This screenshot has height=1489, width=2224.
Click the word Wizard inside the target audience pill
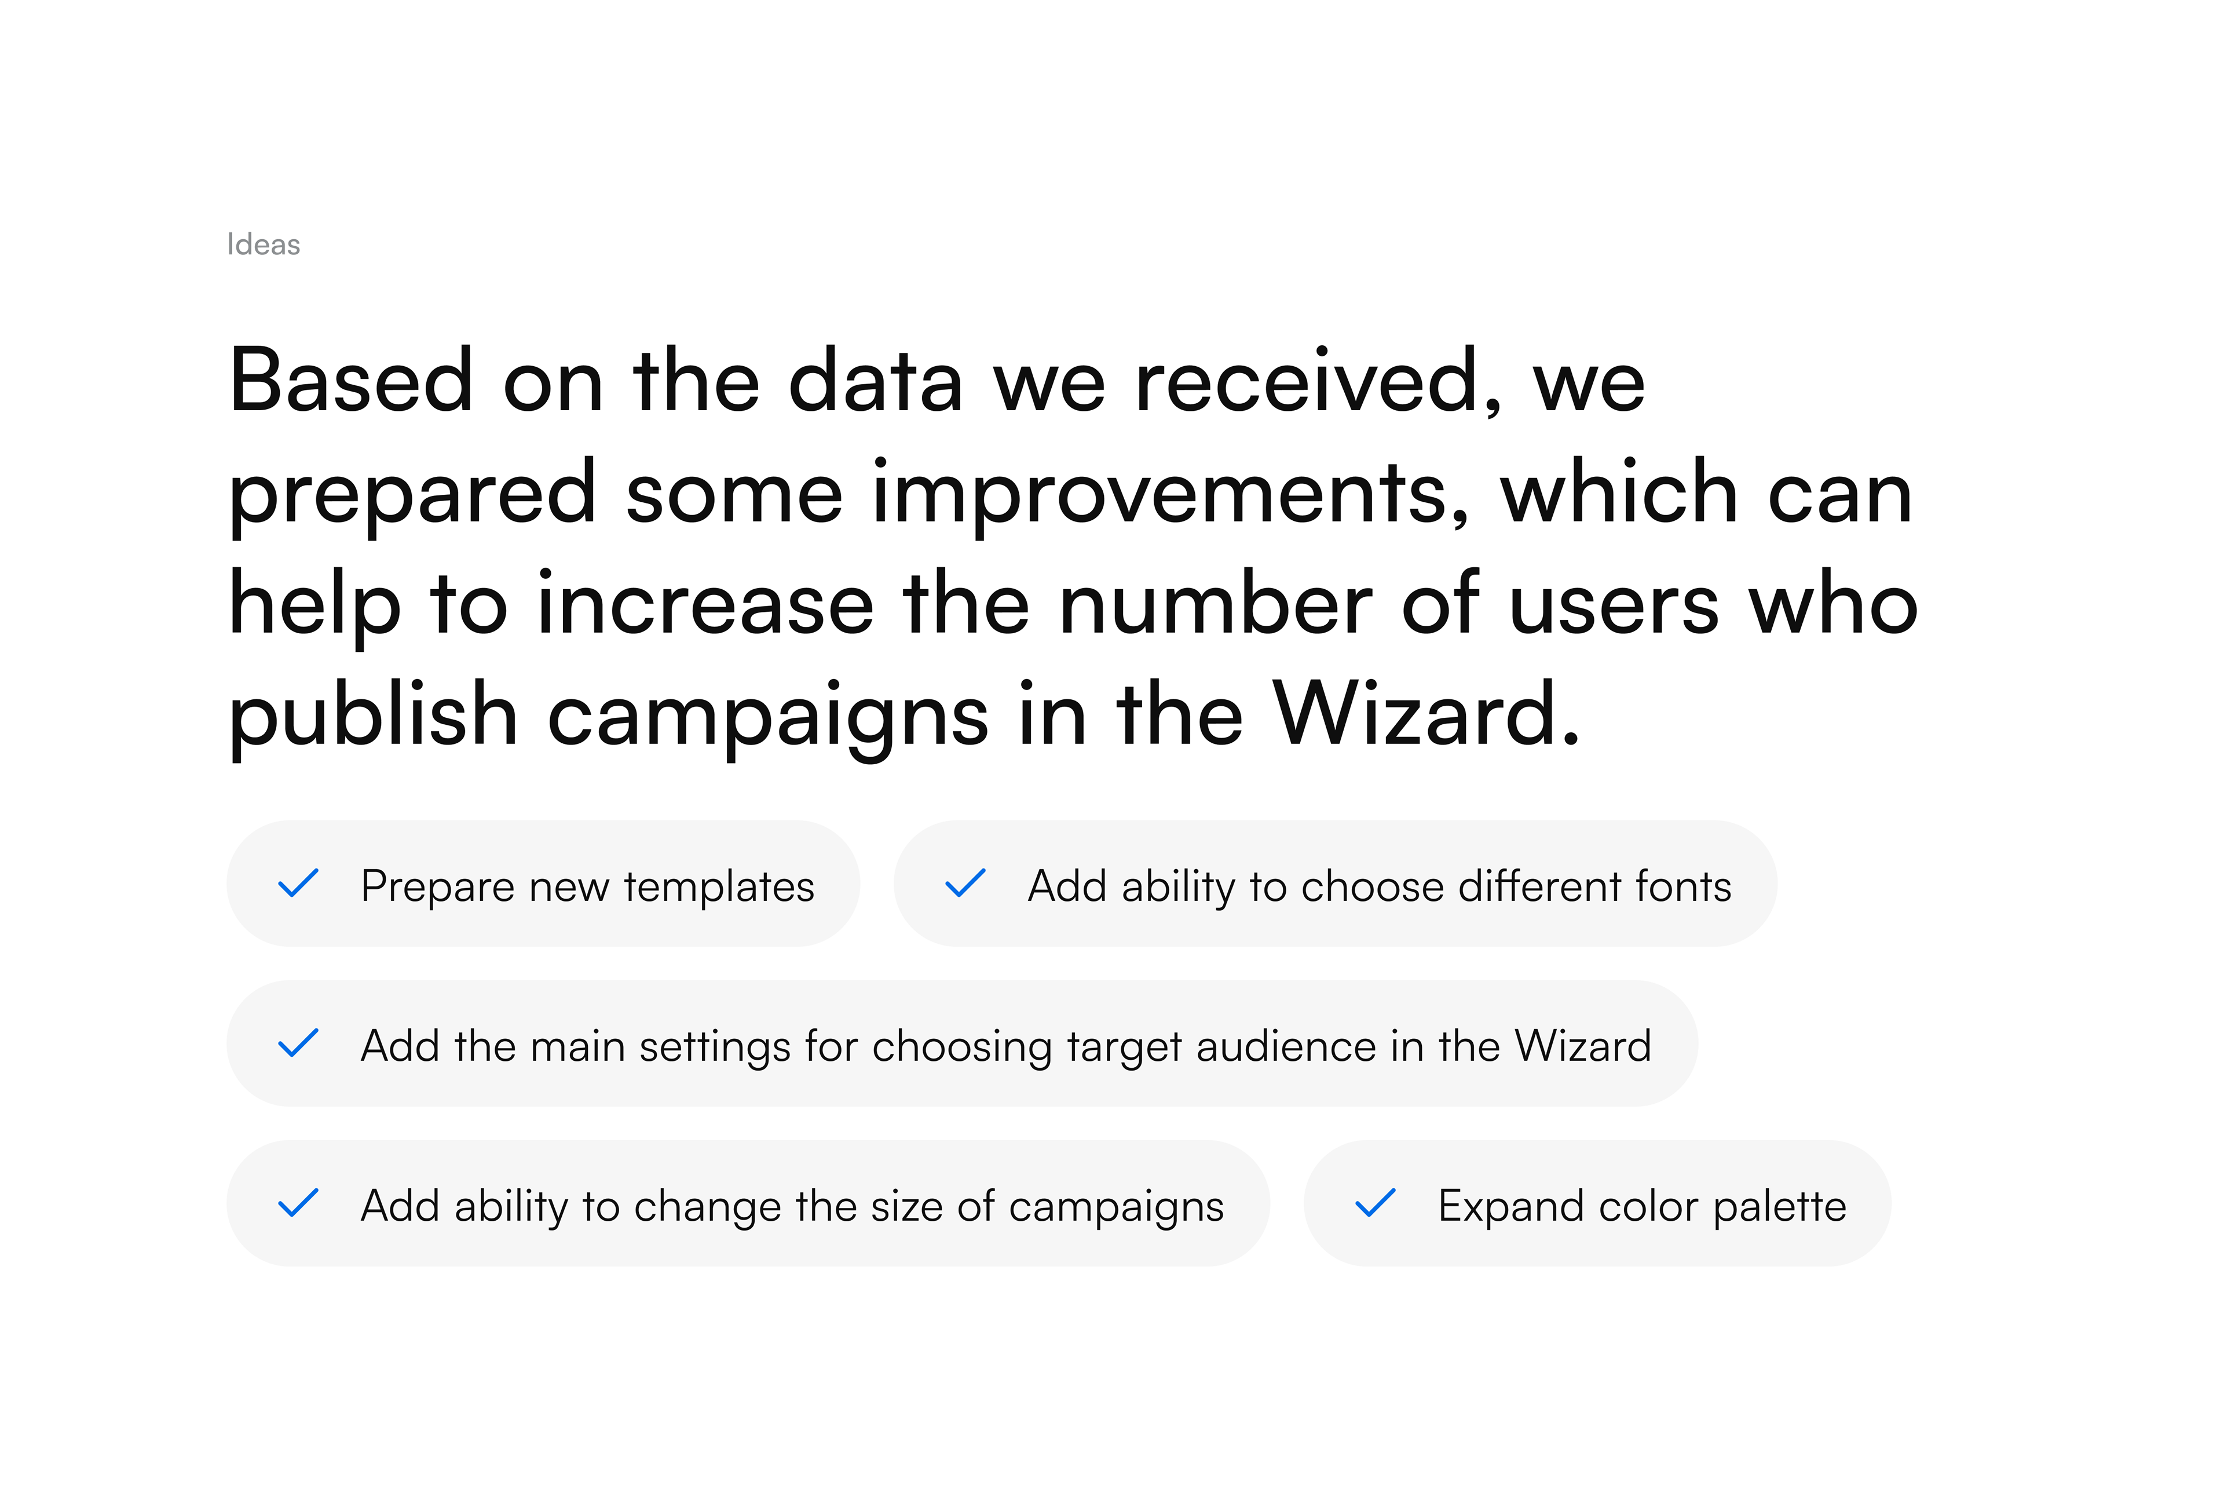(1582, 1046)
